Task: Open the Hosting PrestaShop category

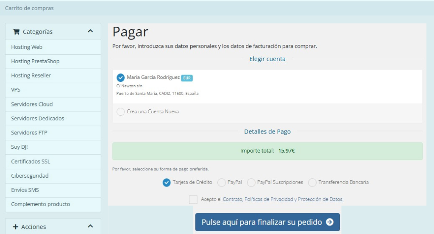Action: 53,61
